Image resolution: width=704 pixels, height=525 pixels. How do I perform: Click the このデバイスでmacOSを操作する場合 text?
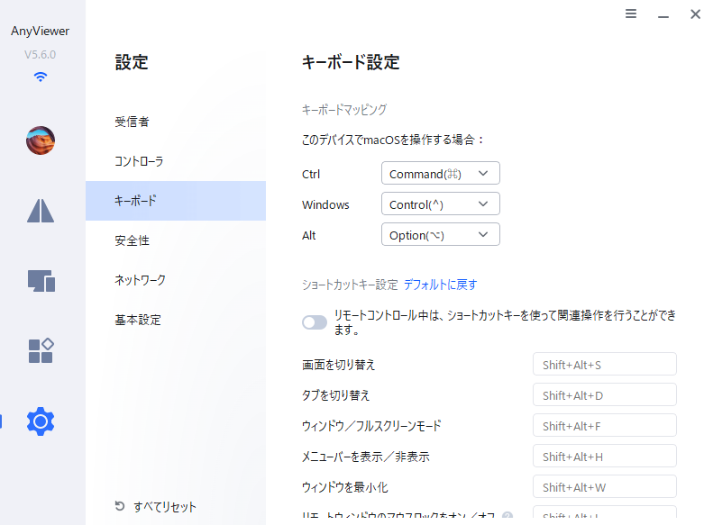[392, 140]
